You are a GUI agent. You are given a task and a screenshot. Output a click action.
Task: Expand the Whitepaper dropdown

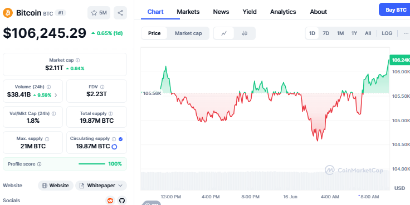101,186
